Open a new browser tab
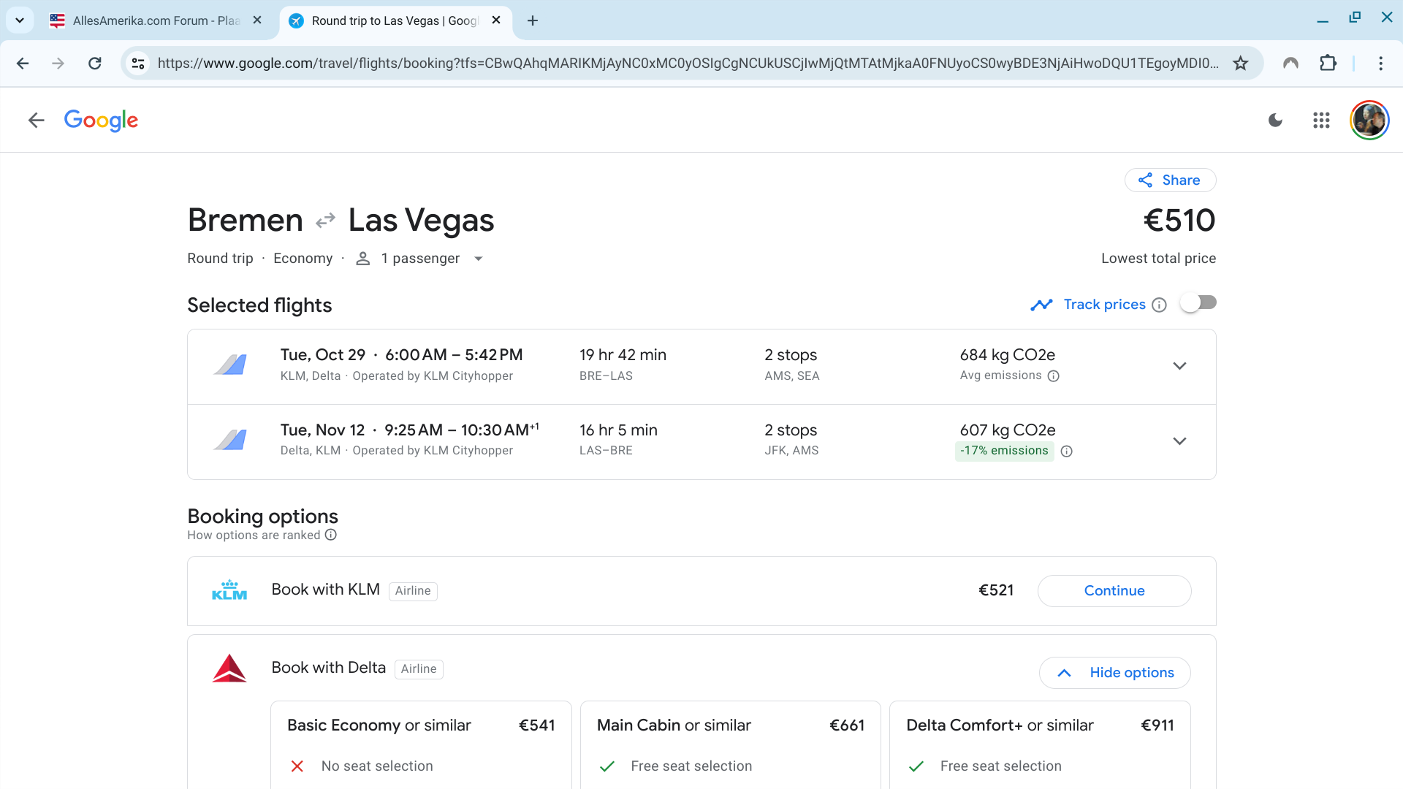The image size is (1403, 789). 533,20
